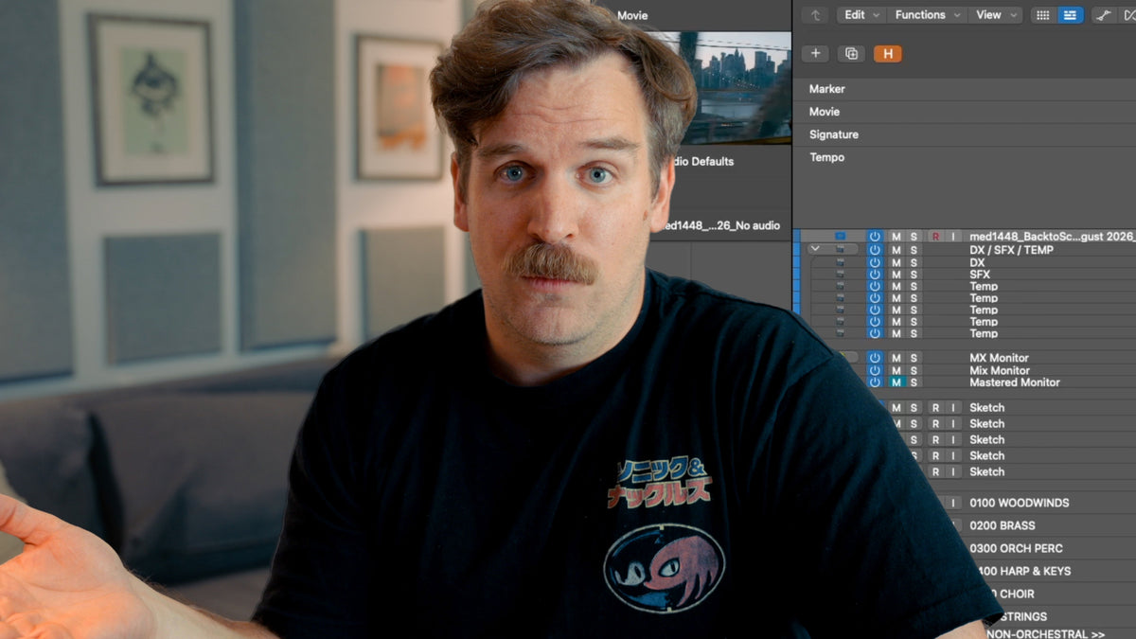Toggle input monitoring on 0100 WOODWINDS
The image size is (1136, 639).
coord(954,503)
